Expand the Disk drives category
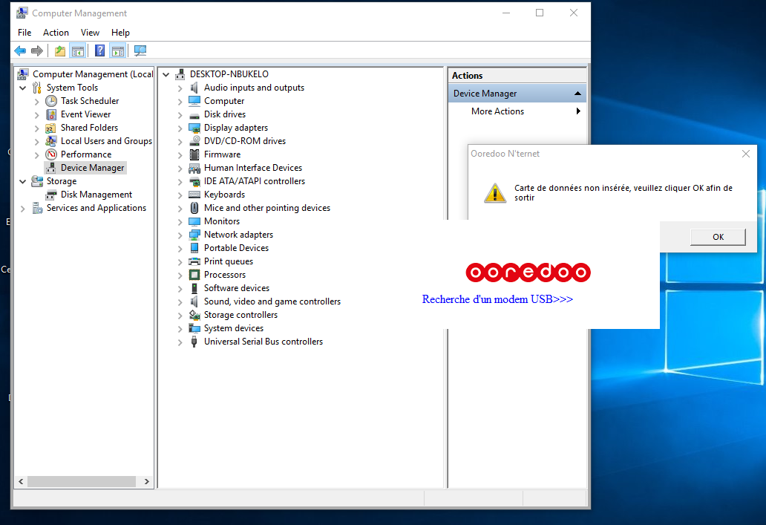 pos(180,115)
